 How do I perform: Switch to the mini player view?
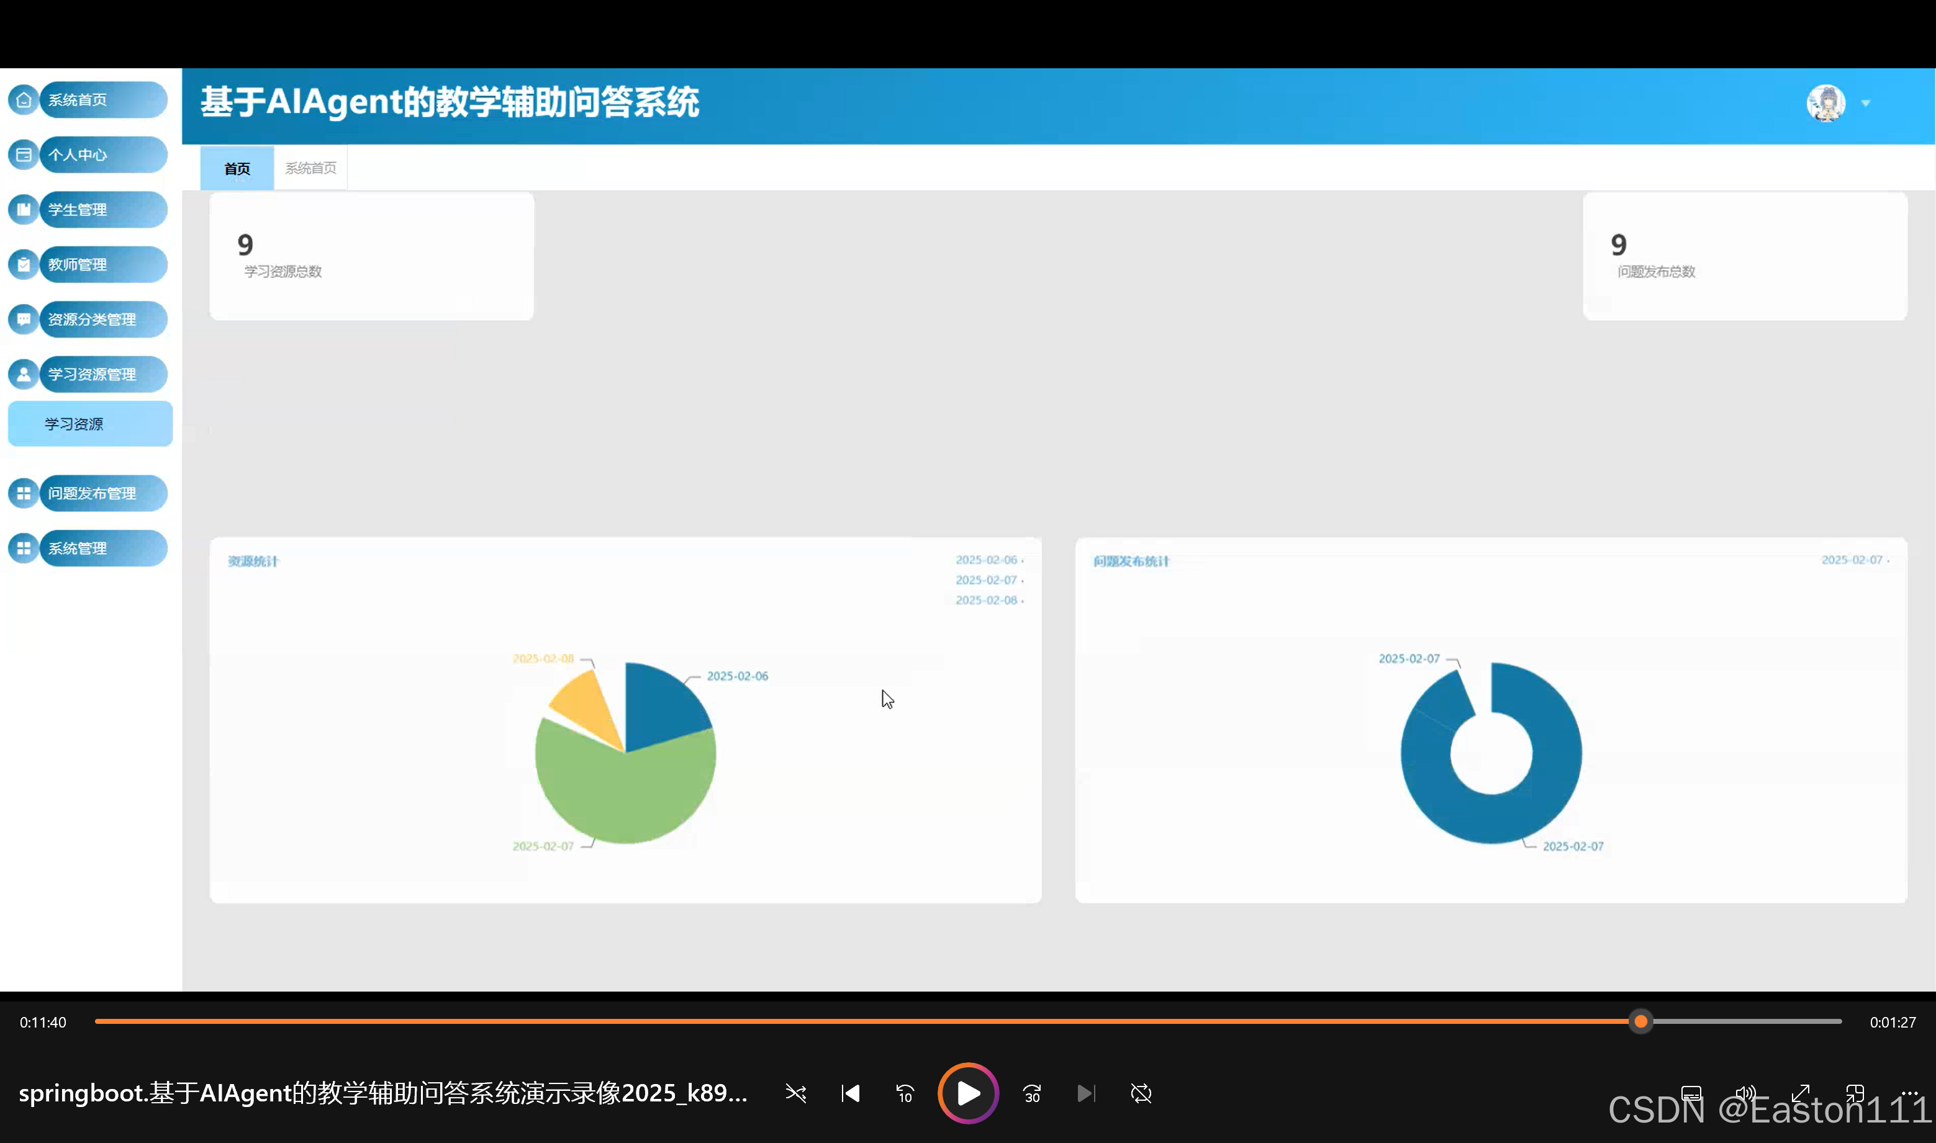tap(1855, 1093)
